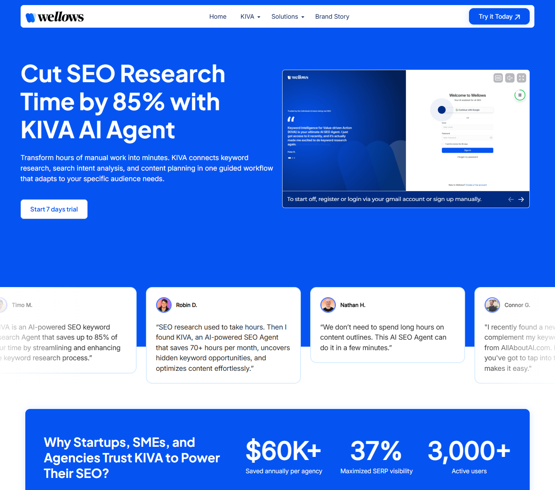This screenshot has height=490, width=555.
Task: Click the '$60K+' statistic
Action: pos(284,451)
